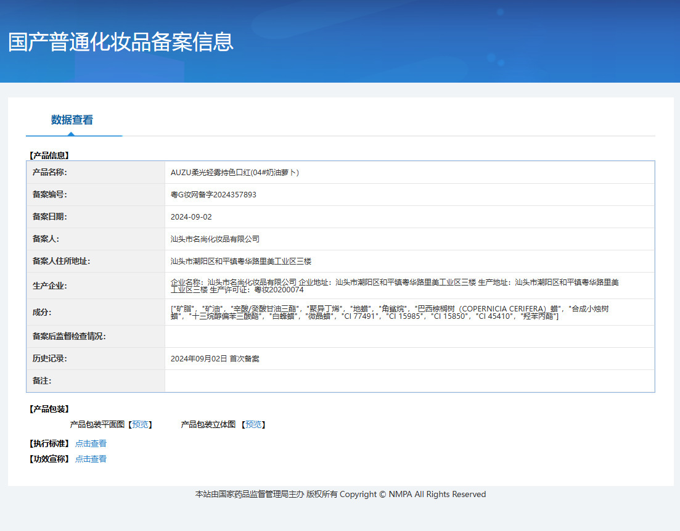Click the 备案后监督检查情况 row label
The image size is (680, 531).
click(x=69, y=337)
